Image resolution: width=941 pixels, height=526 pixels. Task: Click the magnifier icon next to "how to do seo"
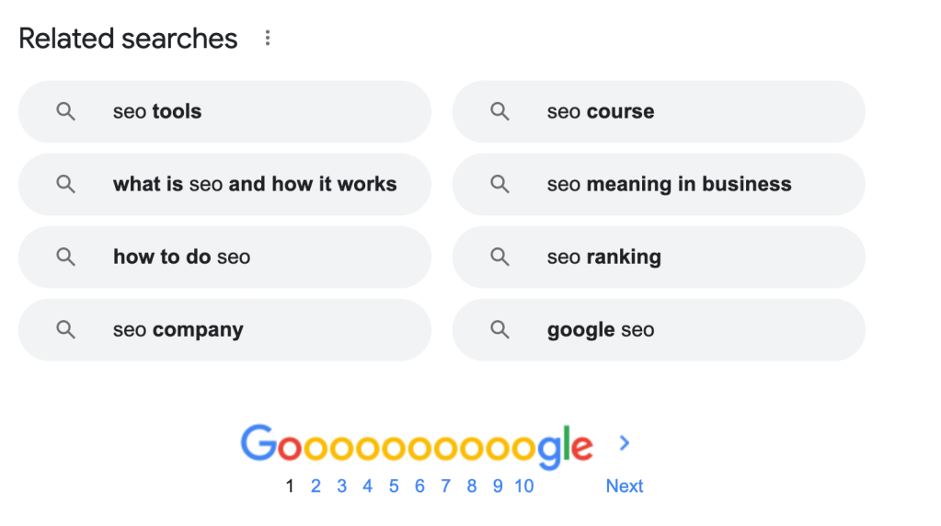[66, 257]
